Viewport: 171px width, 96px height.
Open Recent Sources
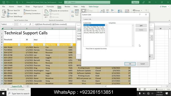pyautogui.click(x=30, y=10)
